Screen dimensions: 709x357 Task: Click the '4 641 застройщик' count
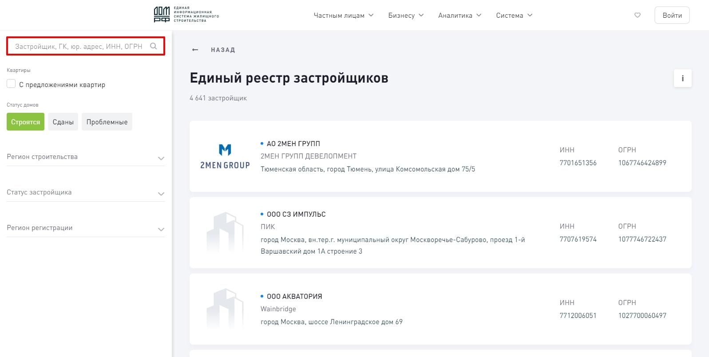click(x=218, y=98)
